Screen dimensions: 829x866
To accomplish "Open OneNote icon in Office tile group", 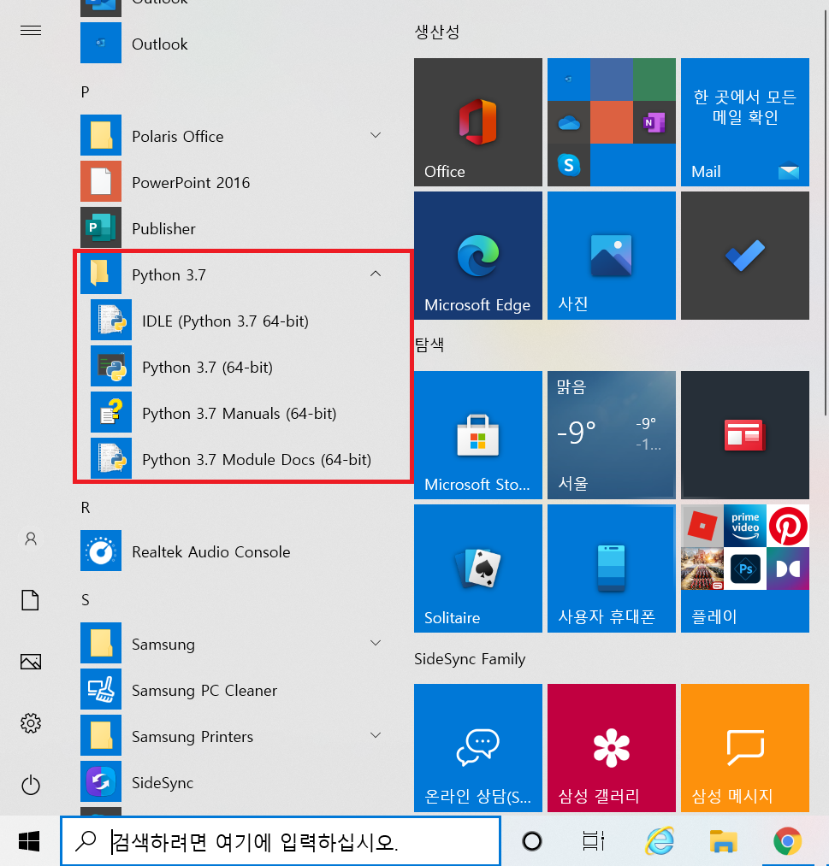I will (654, 122).
